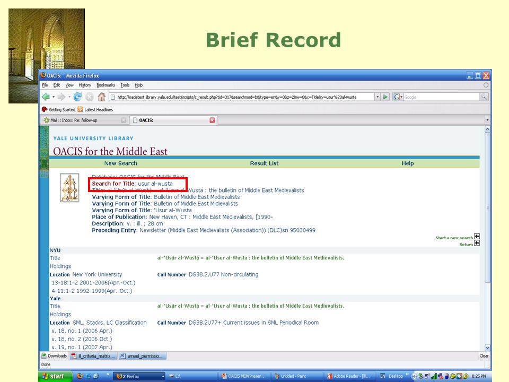Click the Google search magnifier icon
Screen dimensions: 509x382
pos(484,97)
